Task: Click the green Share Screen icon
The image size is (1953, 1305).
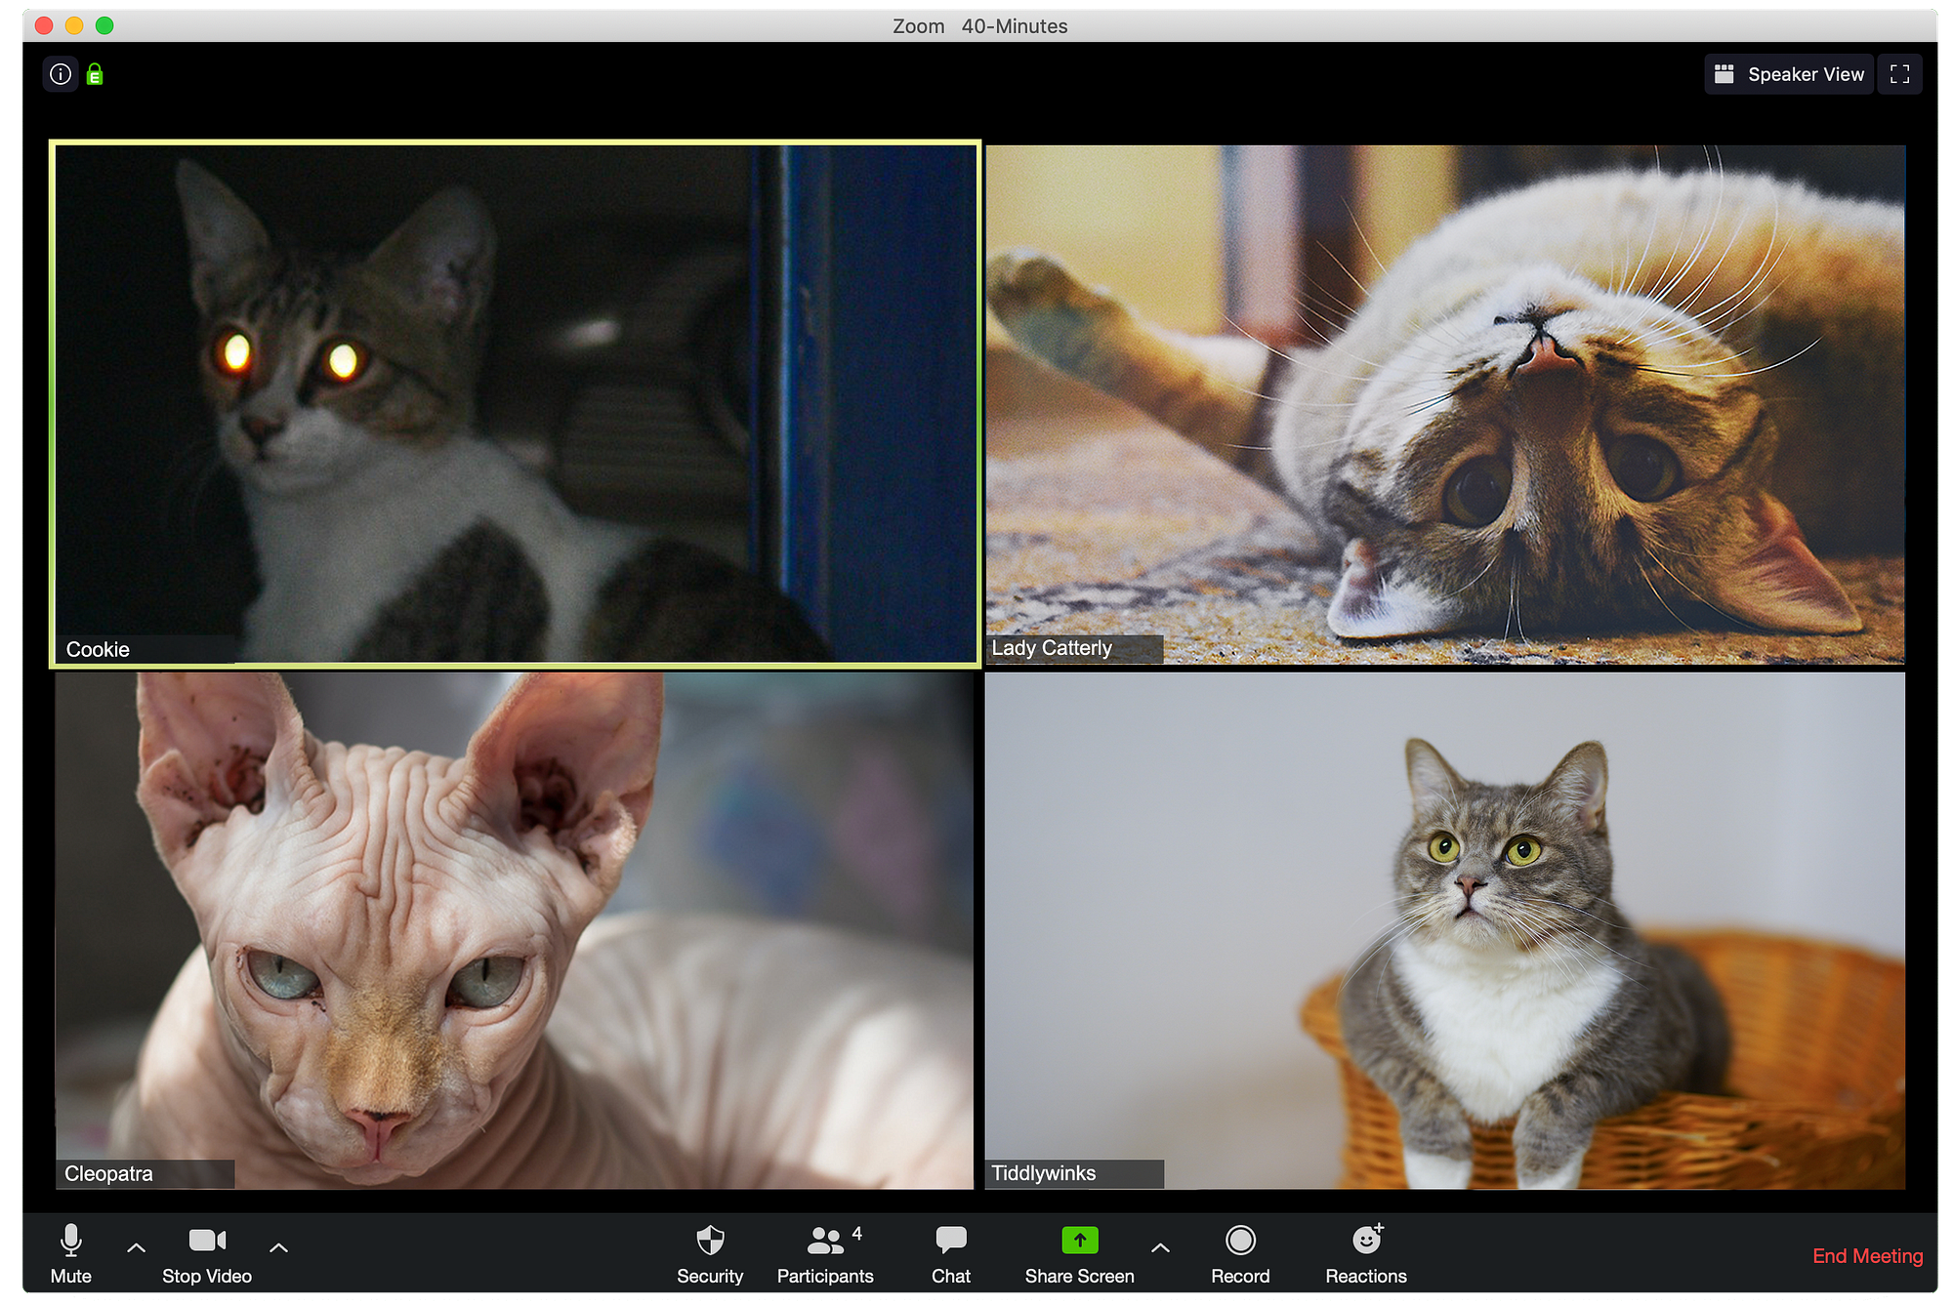Action: tap(1079, 1241)
